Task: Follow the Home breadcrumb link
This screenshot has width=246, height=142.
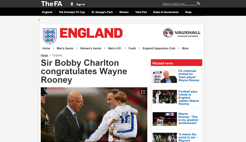Action: tap(44, 55)
